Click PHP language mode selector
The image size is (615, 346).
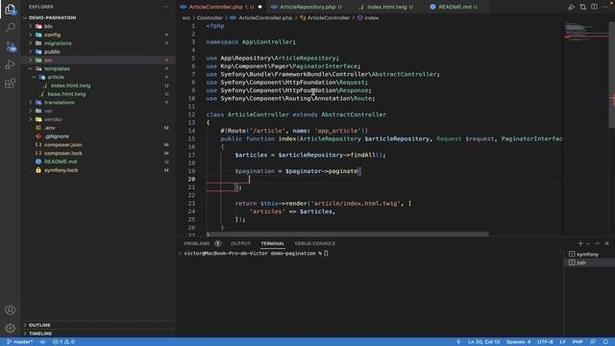coord(578,342)
